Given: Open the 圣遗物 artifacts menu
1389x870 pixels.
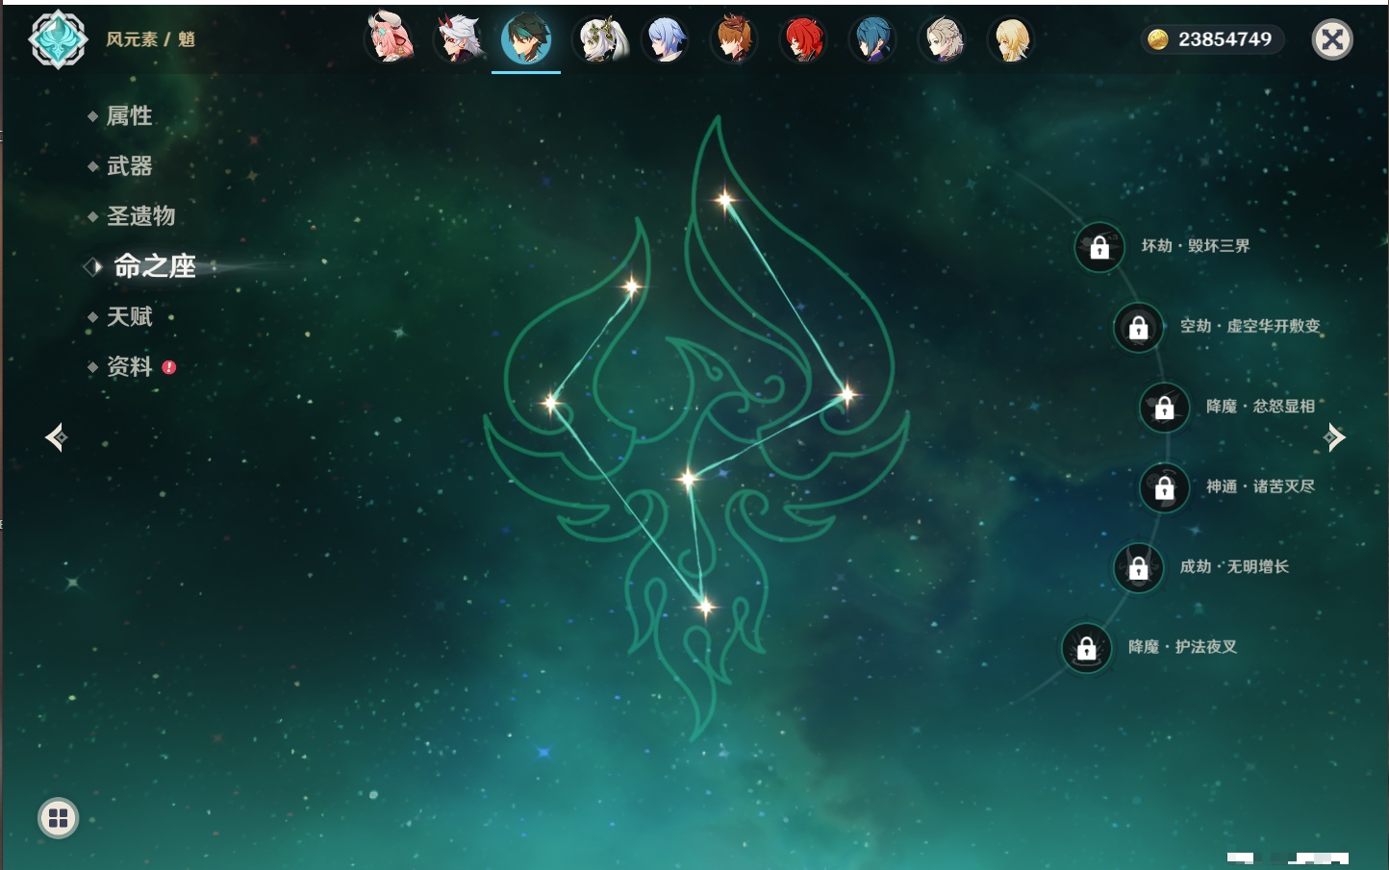Looking at the screenshot, I should (140, 216).
